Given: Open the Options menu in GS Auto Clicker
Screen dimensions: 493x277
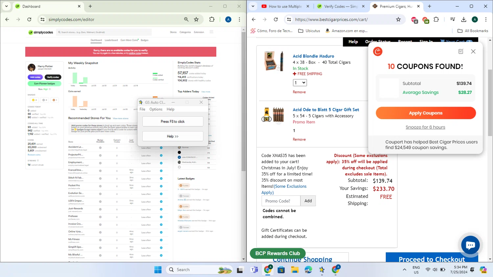Looking at the screenshot, I should tap(156, 109).
